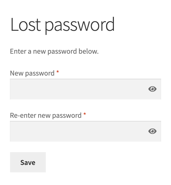Place cursor in the second gray password box
This screenshot has width=171, height=185.
[85, 131]
